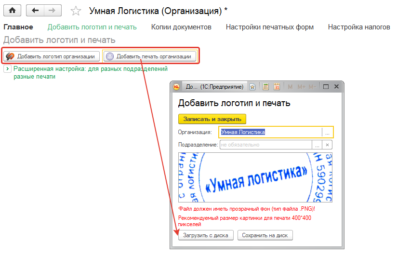Switch to Копии документов tab

(181, 27)
